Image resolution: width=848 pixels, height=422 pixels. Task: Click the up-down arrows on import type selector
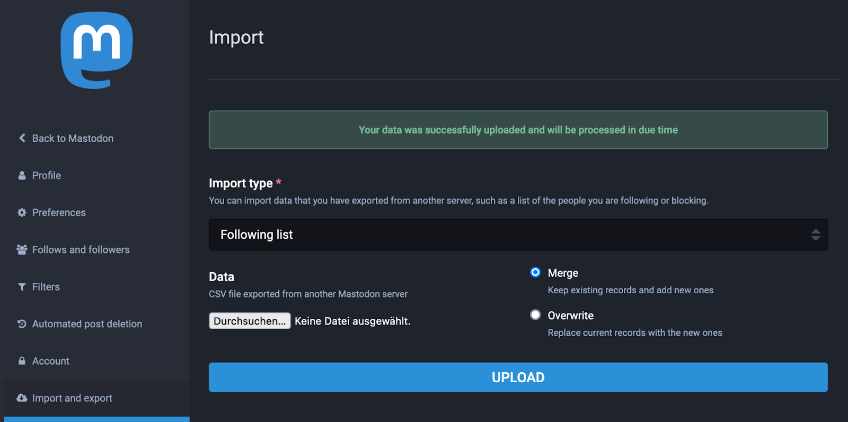click(x=816, y=235)
